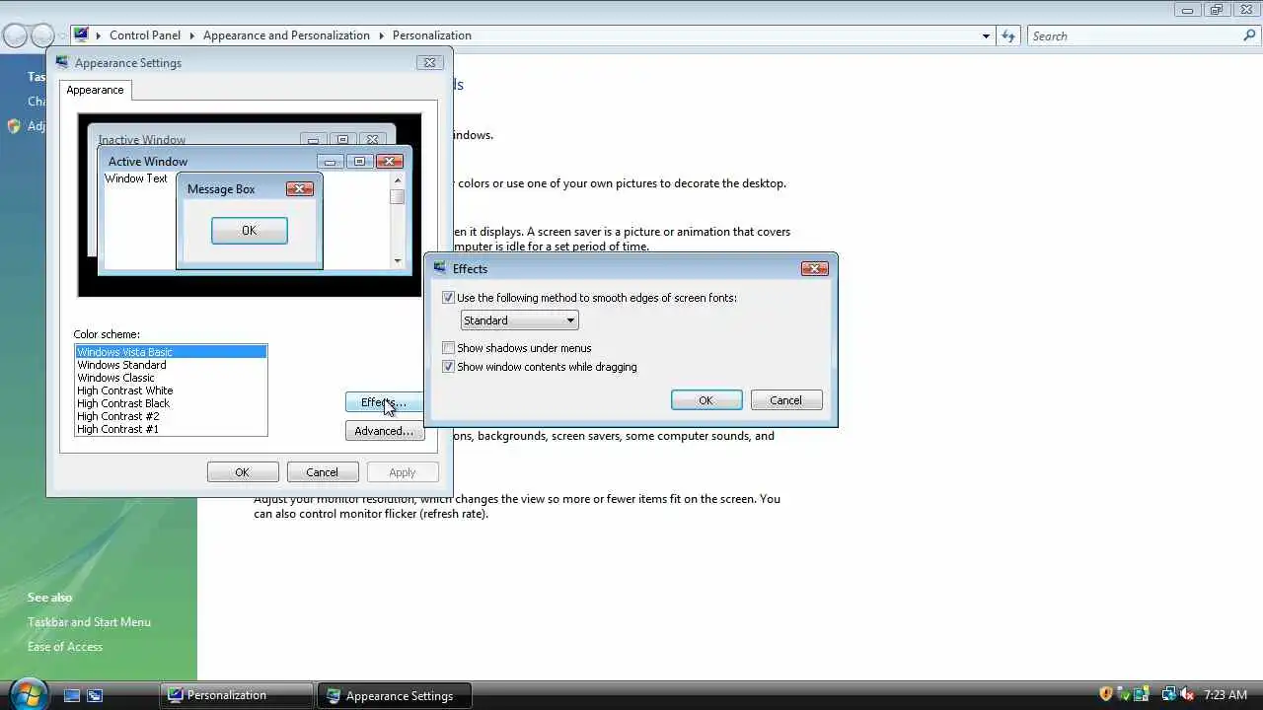Click OK in Appearance Settings
1263x710 pixels.
tap(243, 472)
